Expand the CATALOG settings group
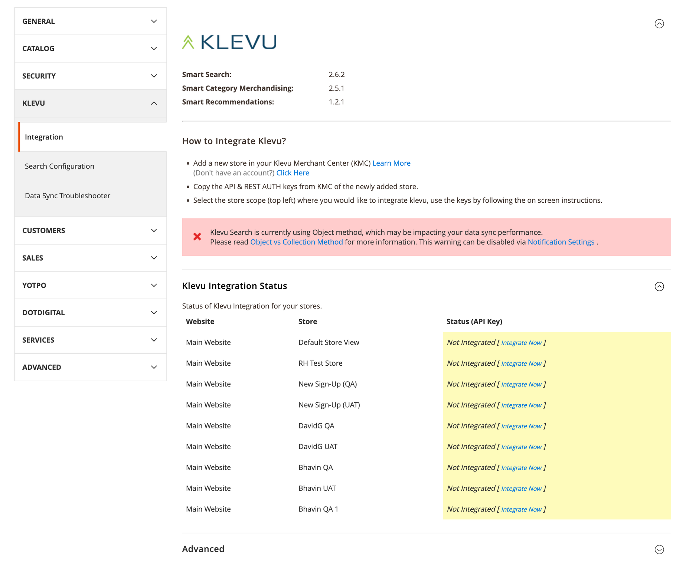Screen dimensions: 686x581 click(x=91, y=49)
